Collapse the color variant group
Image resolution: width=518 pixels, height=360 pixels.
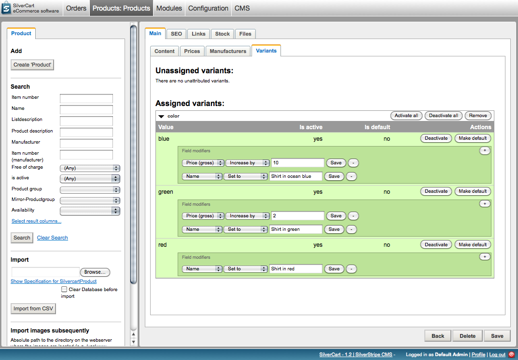tap(161, 116)
